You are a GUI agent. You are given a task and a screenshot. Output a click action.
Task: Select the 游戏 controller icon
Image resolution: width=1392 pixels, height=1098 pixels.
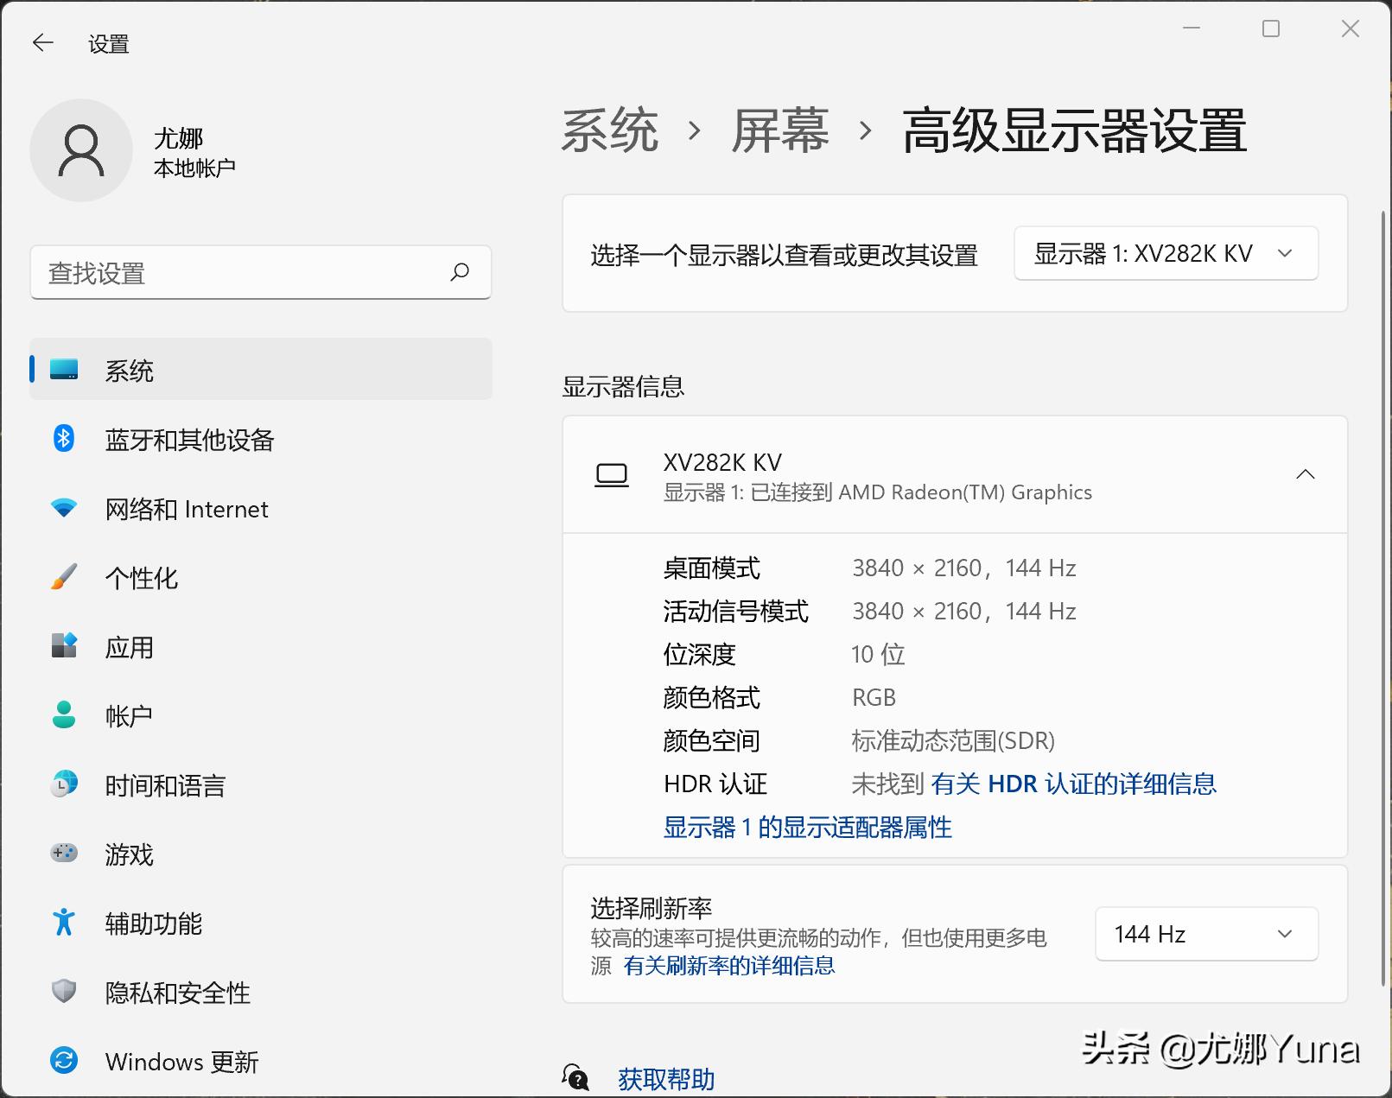(x=64, y=854)
